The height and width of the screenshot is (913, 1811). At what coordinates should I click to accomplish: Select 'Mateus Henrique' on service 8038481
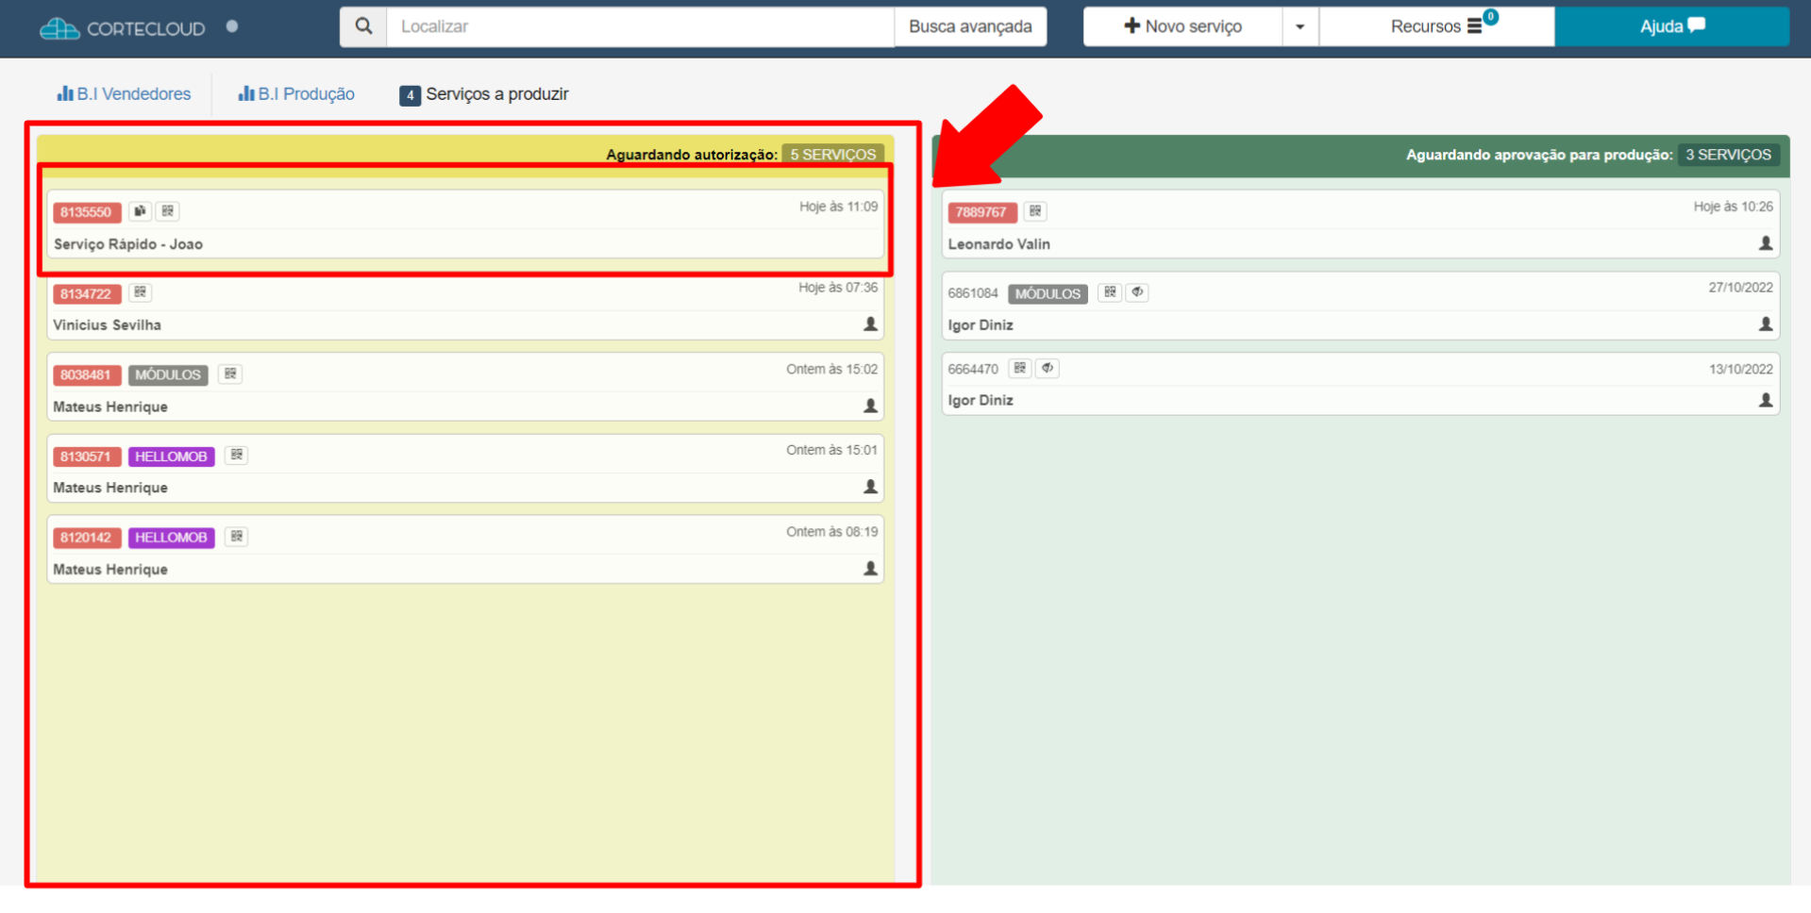[x=110, y=407]
